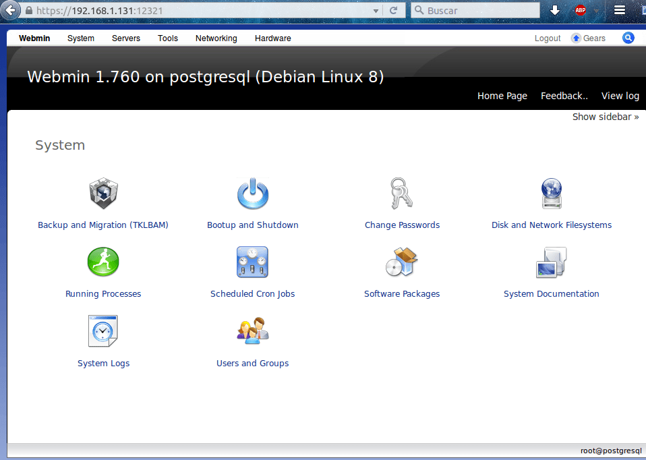
Task: Click the Bootup and Shutdown power icon
Action: click(x=253, y=194)
